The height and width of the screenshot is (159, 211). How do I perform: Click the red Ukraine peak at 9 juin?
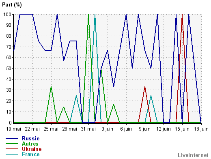pos(145,87)
